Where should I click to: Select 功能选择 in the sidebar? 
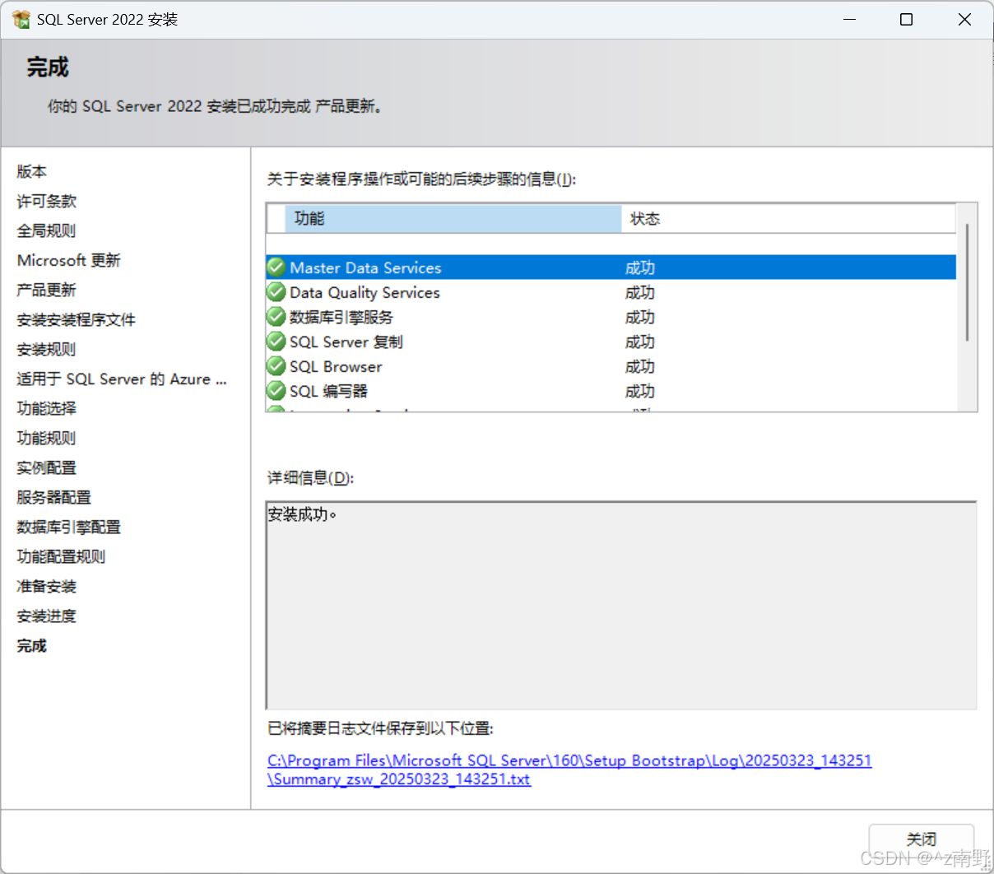coord(45,408)
